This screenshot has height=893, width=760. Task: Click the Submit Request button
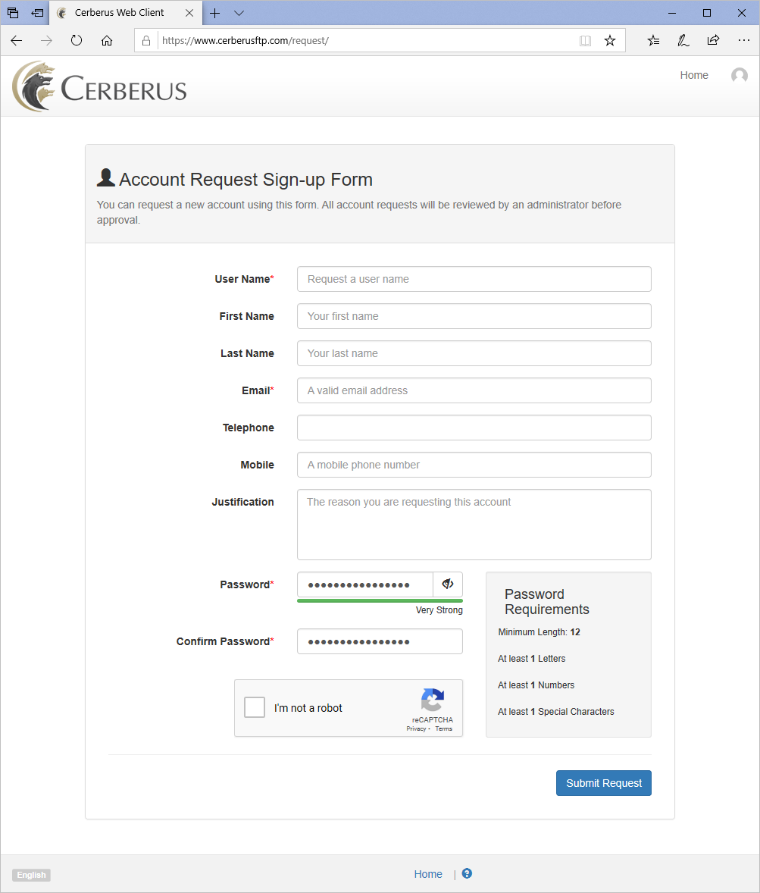(603, 783)
